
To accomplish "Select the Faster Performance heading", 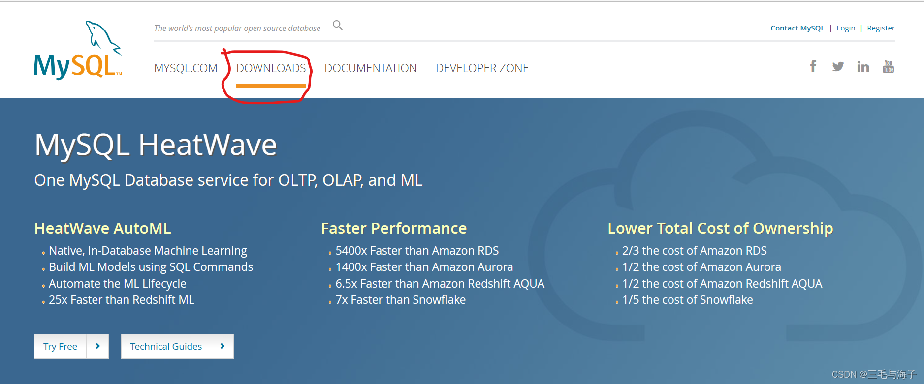I will tap(394, 228).
